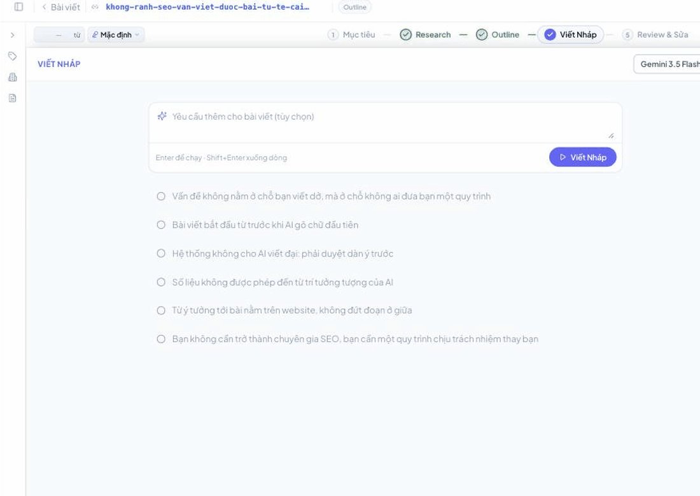The height and width of the screenshot is (496, 700).
Task: Select the 'Bài viết bắt đầu từ trước' radio option
Action: click(161, 225)
